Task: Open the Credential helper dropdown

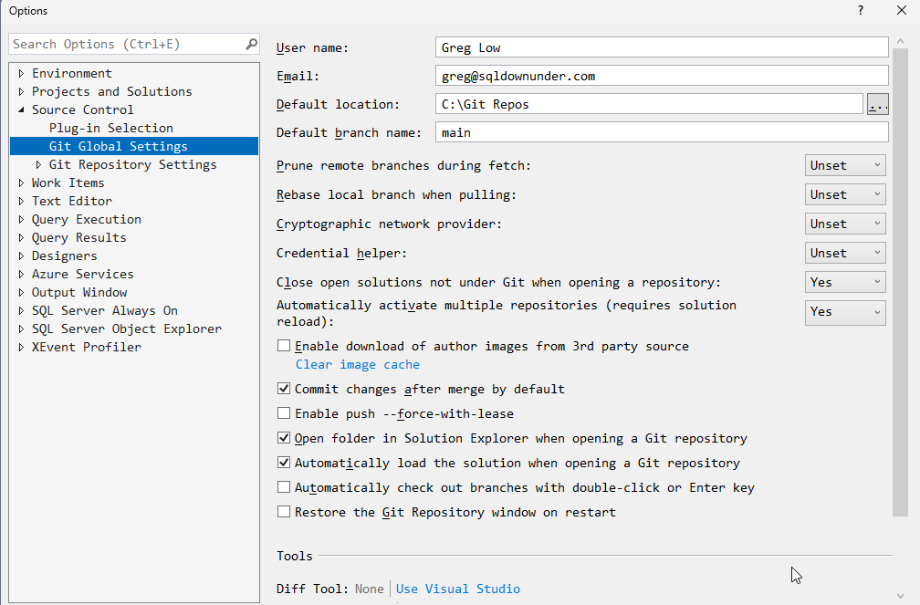Action: tap(845, 253)
